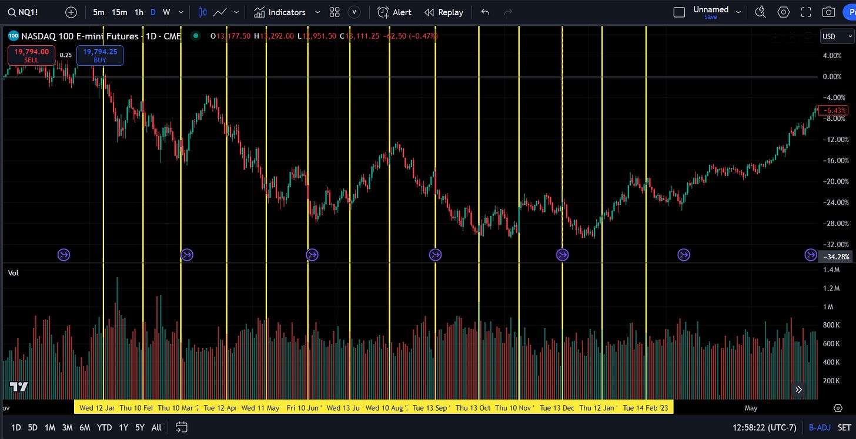Toggle the SET settlement option

(x=844, y=427)
